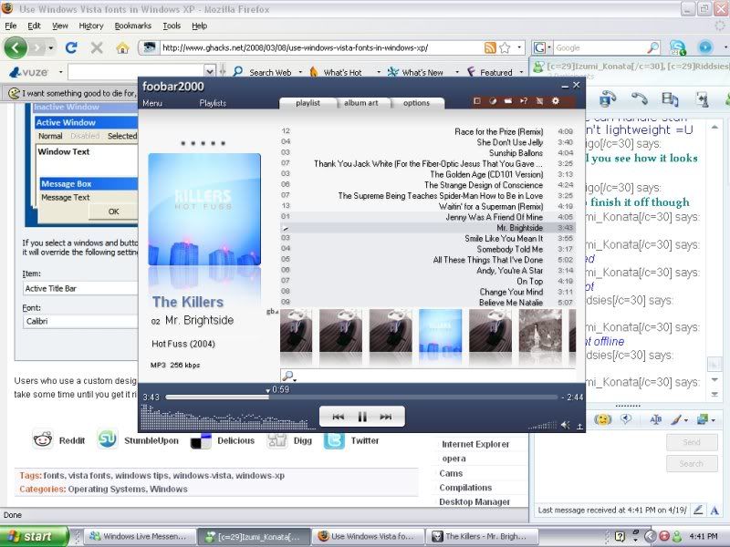Click Messenger games chess-card icon

(x=702, y=99)
